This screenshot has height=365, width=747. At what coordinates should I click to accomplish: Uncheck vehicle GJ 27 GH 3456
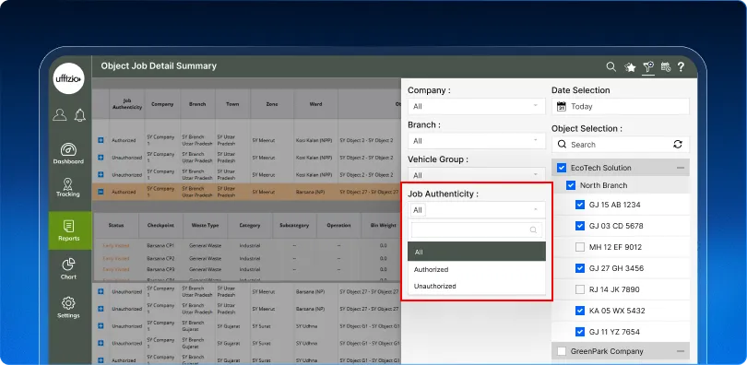[x=580, y=268]
